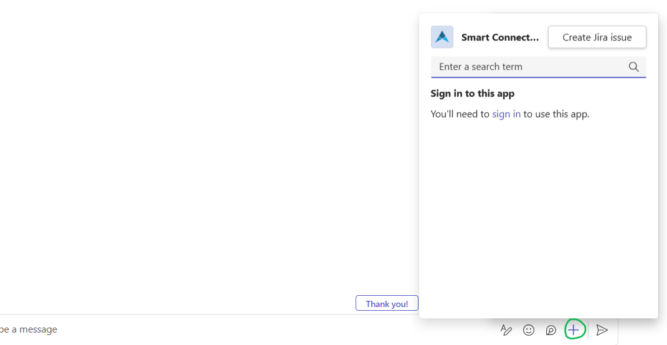Click the Sign in to this app heading
Viewport: 667px width, 345px height.
pos(473,93)
